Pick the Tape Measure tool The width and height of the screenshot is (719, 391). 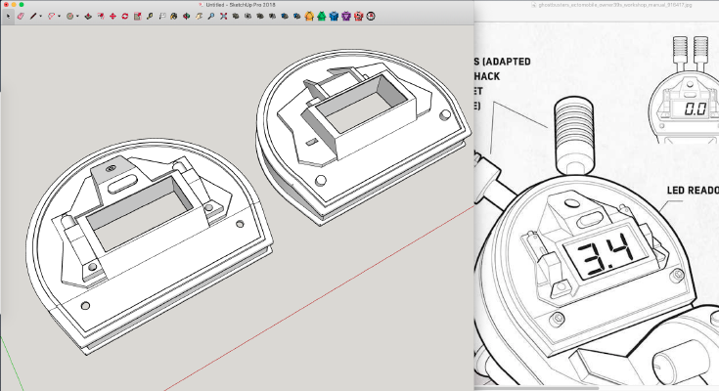coord(150,16)
